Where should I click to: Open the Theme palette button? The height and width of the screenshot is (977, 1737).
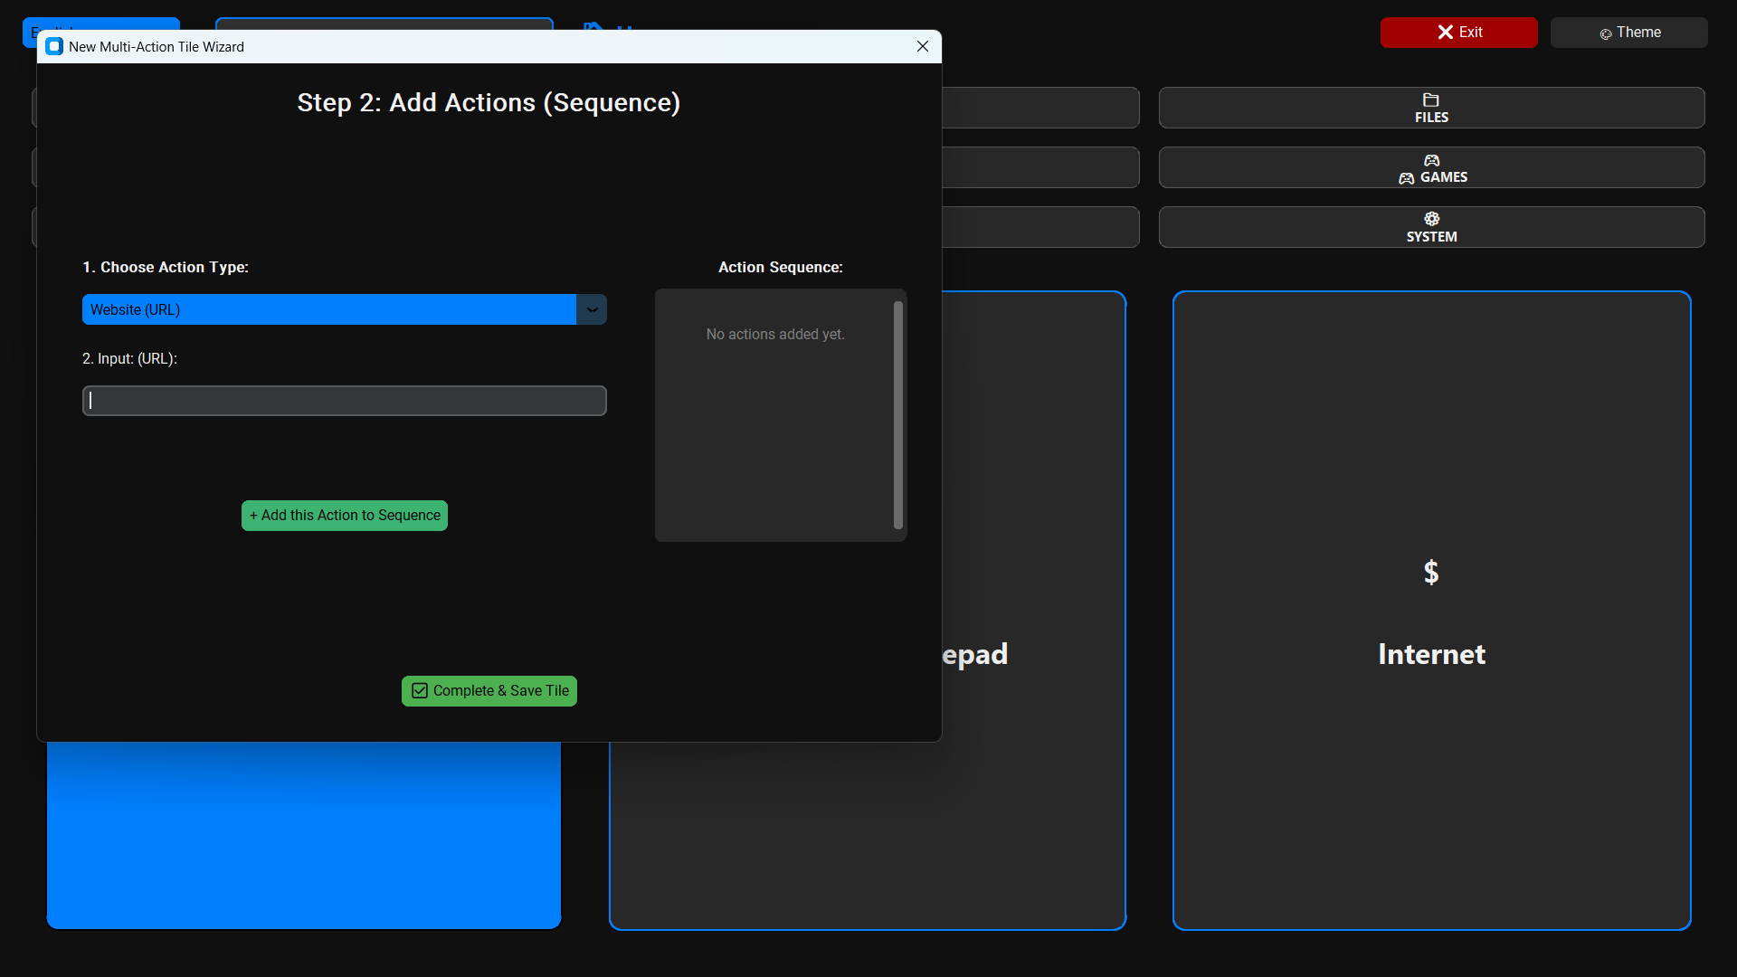pyautogui.click(x=1628, y=33)
